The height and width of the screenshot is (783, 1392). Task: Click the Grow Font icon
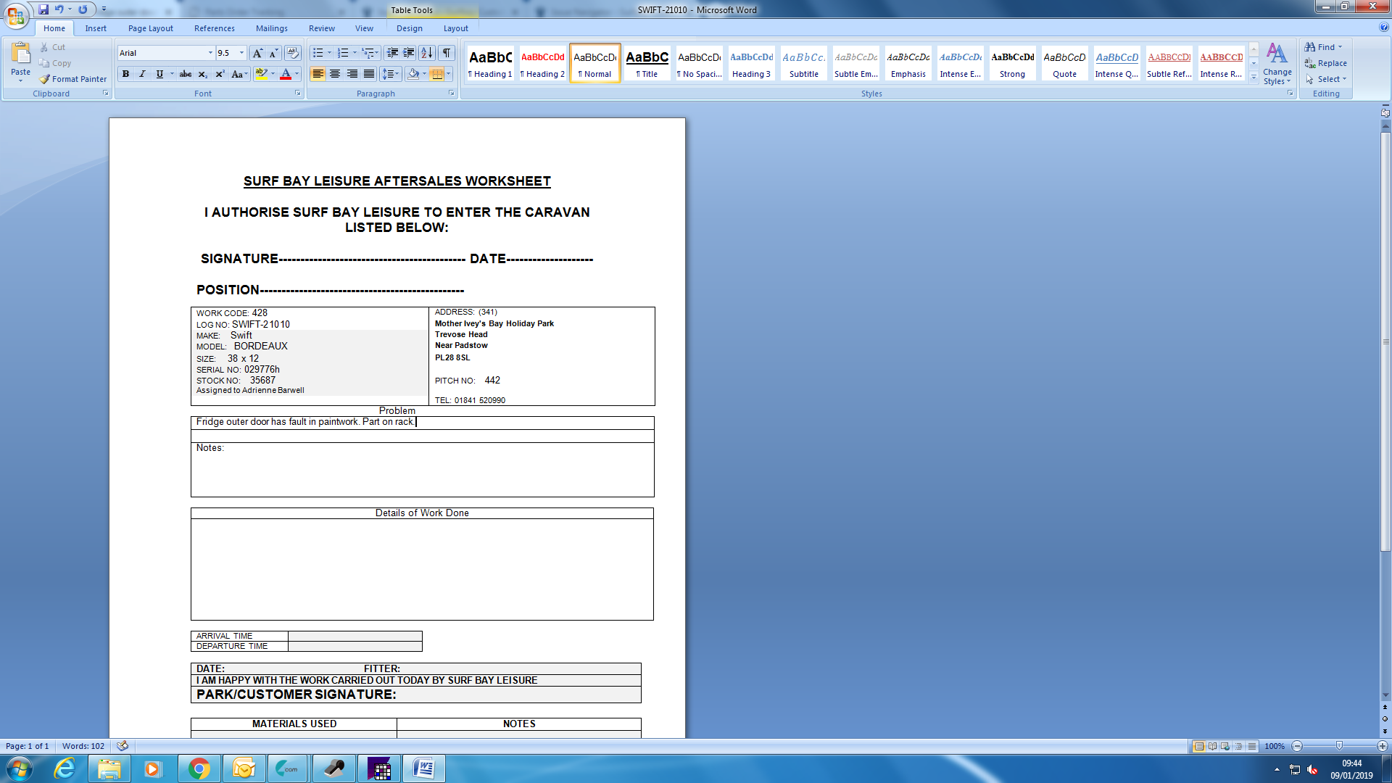(257, 53)
